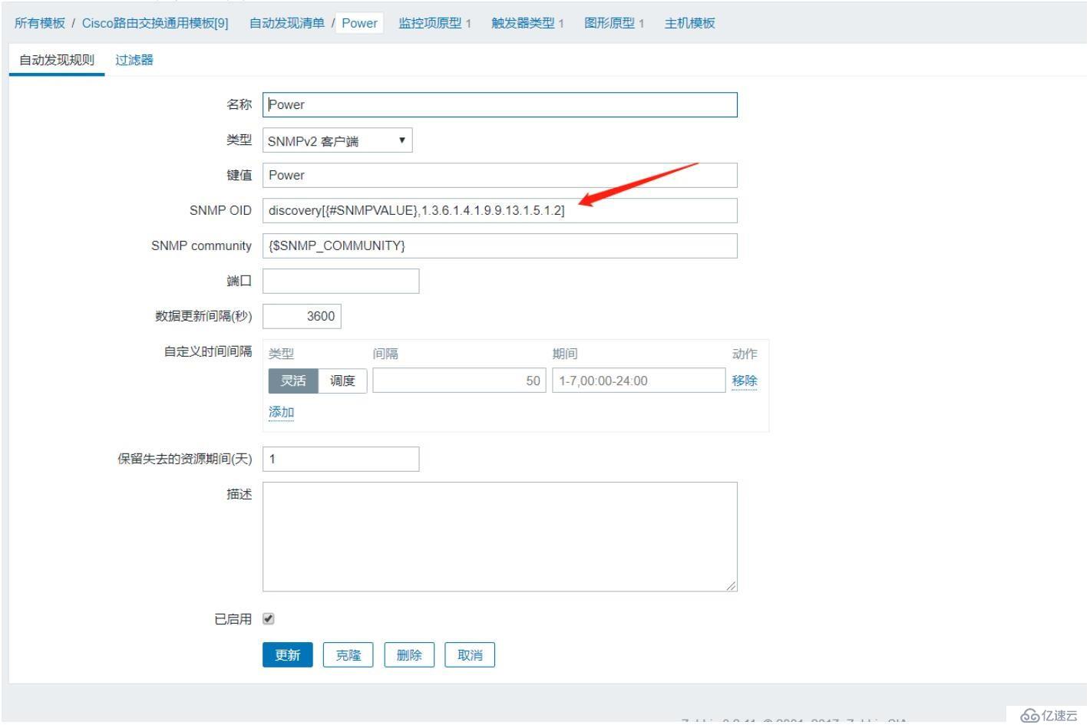1090x725 pixels.
Task: Click the SNMP OID input field
Action: click(x=500, y=210)
